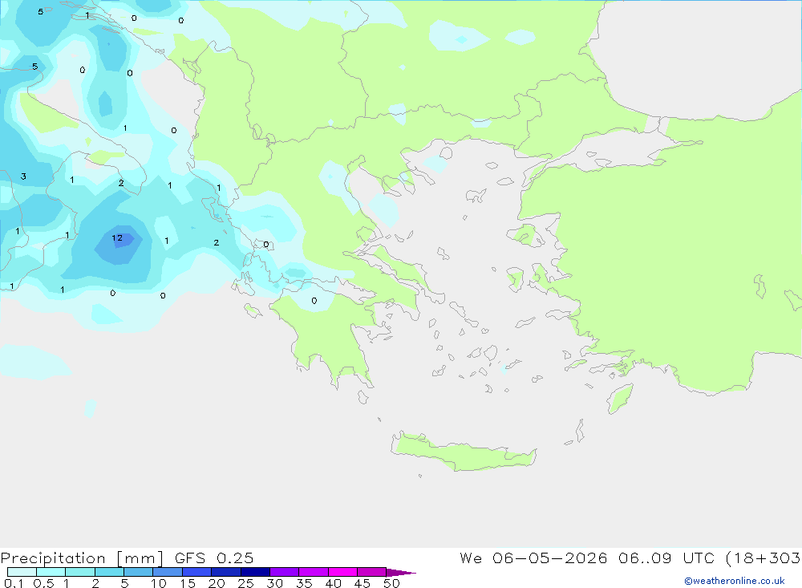Click the '3' precipitation value on map
The height and width of the screenshot is (588, 802).
[x=23, y=176]
